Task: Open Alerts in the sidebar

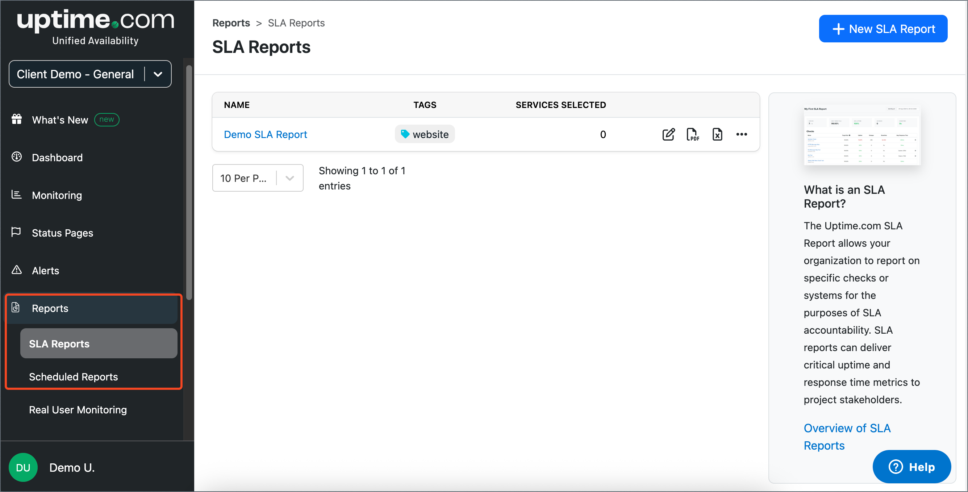Action: 46,271
